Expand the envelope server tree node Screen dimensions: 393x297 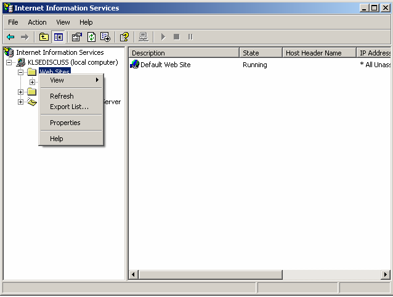20,102
